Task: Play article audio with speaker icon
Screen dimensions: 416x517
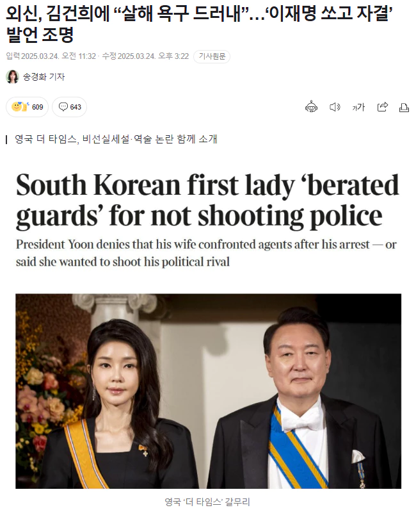Action: click(x=335, y=107)
